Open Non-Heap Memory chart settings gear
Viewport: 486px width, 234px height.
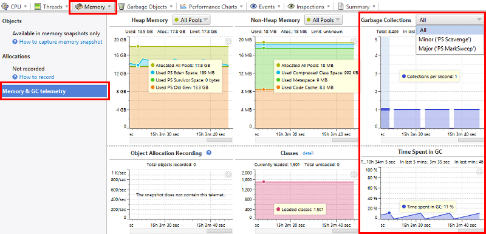[354, 41]
